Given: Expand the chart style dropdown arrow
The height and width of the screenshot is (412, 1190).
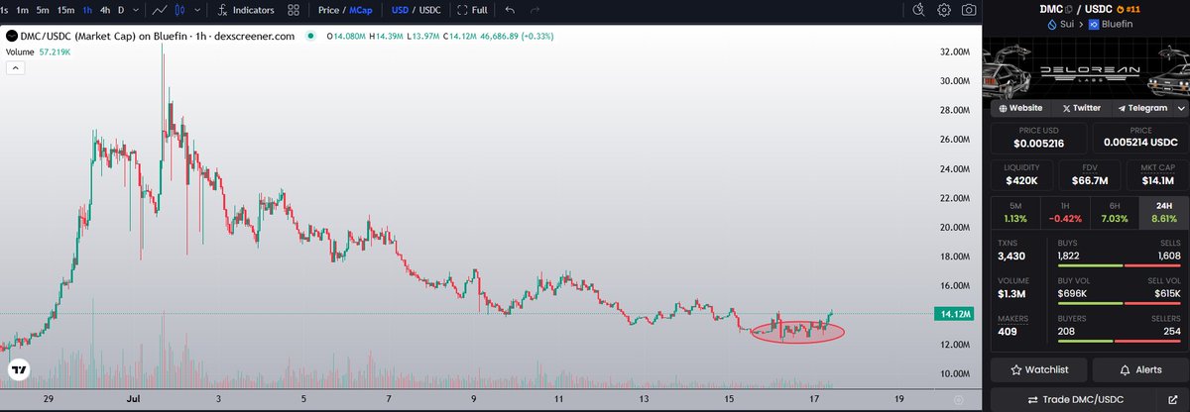Looking at the screenshot, I should tap(198, 10).
